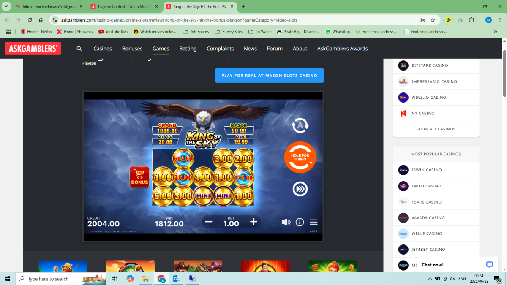Open the WhatsApp bookmark
The width and height of the screenshot is (507, 285).
click(x=338, y=32)
